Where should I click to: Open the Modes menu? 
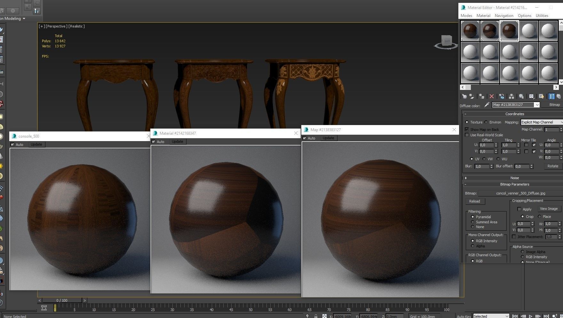(466, 15)
